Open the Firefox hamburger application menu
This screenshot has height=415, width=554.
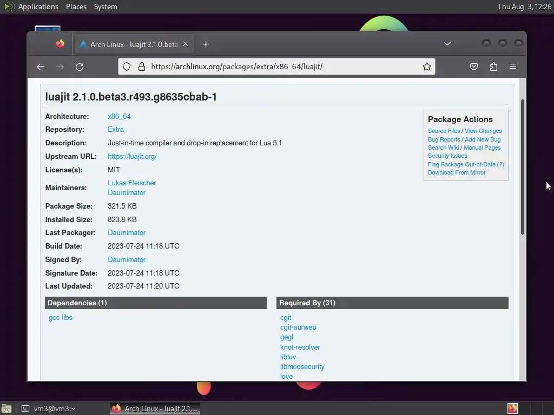513,66
